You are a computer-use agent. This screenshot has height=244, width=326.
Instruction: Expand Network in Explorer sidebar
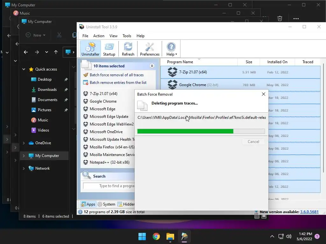click(24, 168)
